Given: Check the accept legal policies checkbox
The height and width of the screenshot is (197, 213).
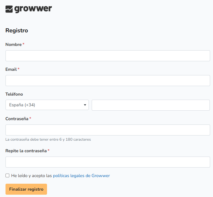Looking at the screenshot, I should (8, 176).
